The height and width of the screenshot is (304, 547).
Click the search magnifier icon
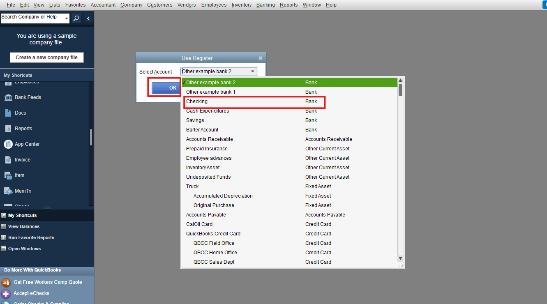(x=76, y=18)
